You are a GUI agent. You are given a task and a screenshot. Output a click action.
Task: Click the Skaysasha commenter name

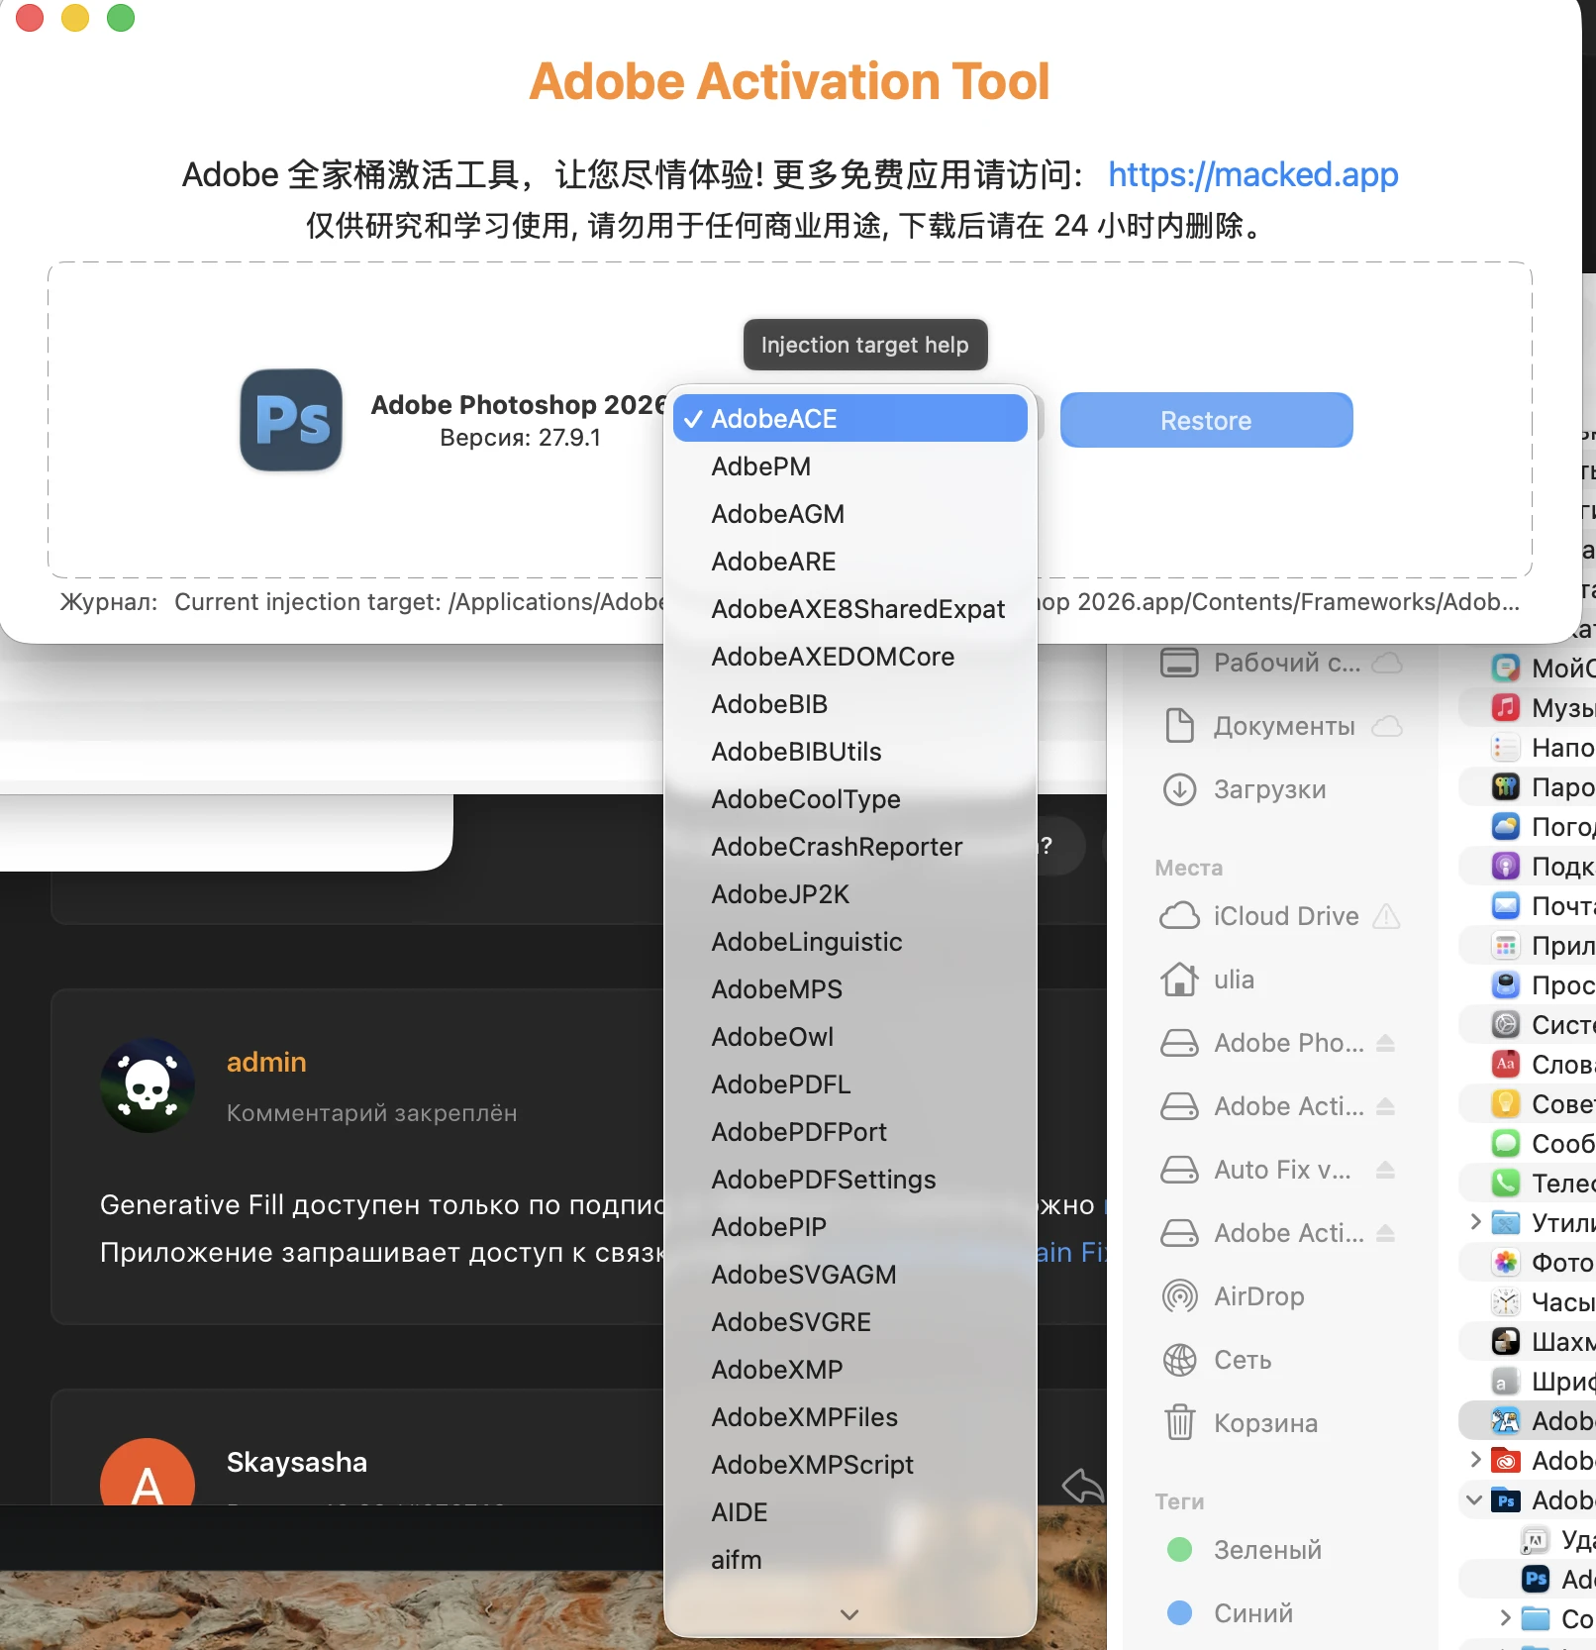point(297,1462)
